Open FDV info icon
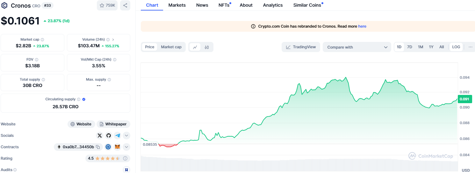The image size is (475, 173). 37,60
